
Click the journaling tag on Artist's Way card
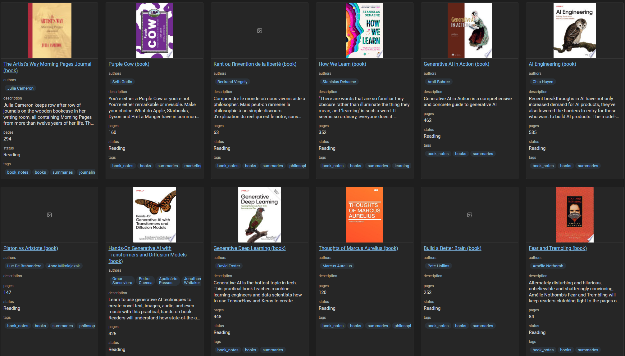click(87, 172)
